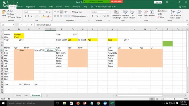The image size is (189, 106).
Task: Collapse the ribbon arrow
Action: pos(187,20)
